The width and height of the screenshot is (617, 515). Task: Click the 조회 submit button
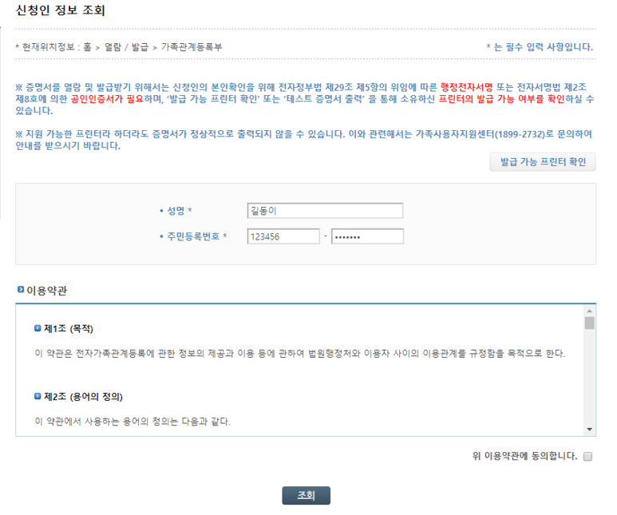tap(307, 495)
